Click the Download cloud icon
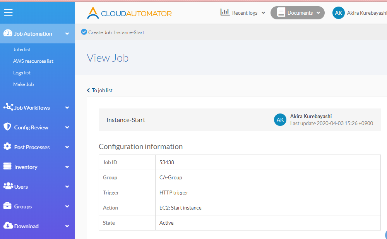The width and height of the screenshot is (387, 239). coord(8,225)
